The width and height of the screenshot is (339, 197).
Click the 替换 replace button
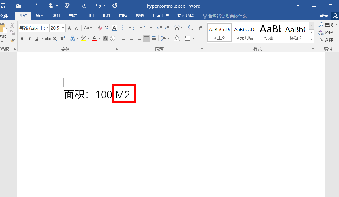point(326,32)
